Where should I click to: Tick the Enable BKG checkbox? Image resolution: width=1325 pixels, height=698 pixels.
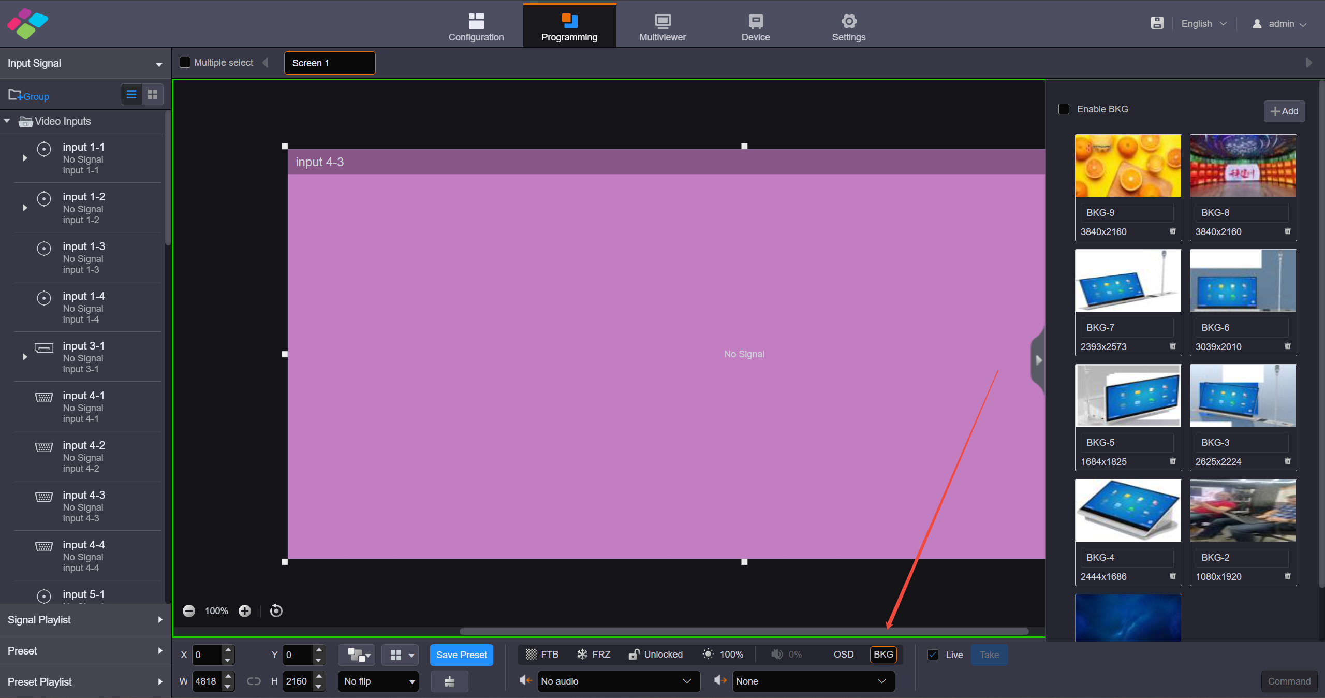[x=1064, y=109]
